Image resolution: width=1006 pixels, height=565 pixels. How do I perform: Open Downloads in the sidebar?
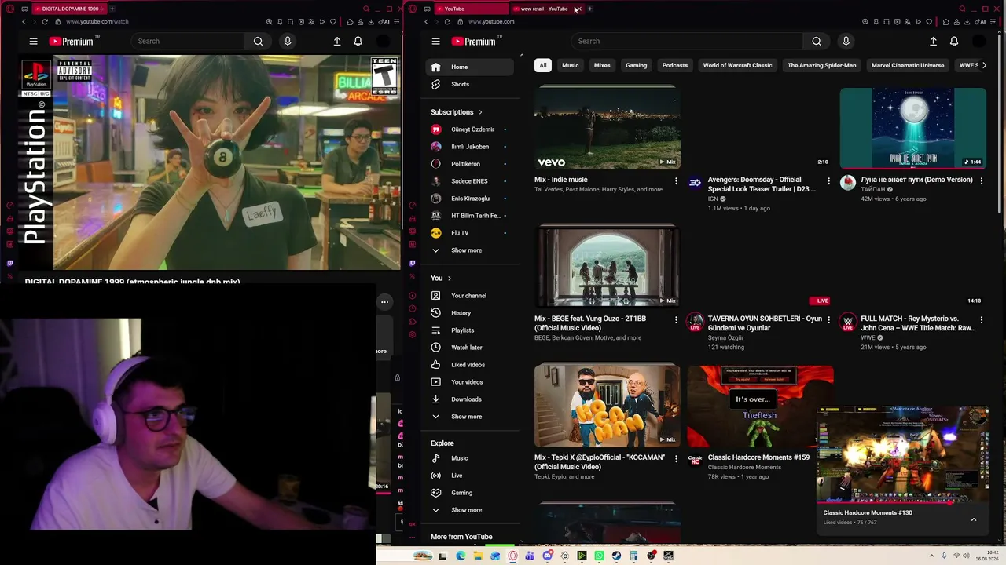(x=469, y=399)
